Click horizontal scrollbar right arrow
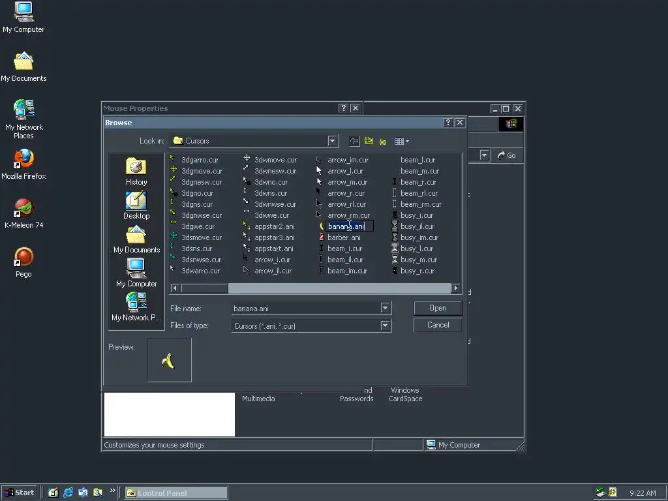 tap(456, 288)
